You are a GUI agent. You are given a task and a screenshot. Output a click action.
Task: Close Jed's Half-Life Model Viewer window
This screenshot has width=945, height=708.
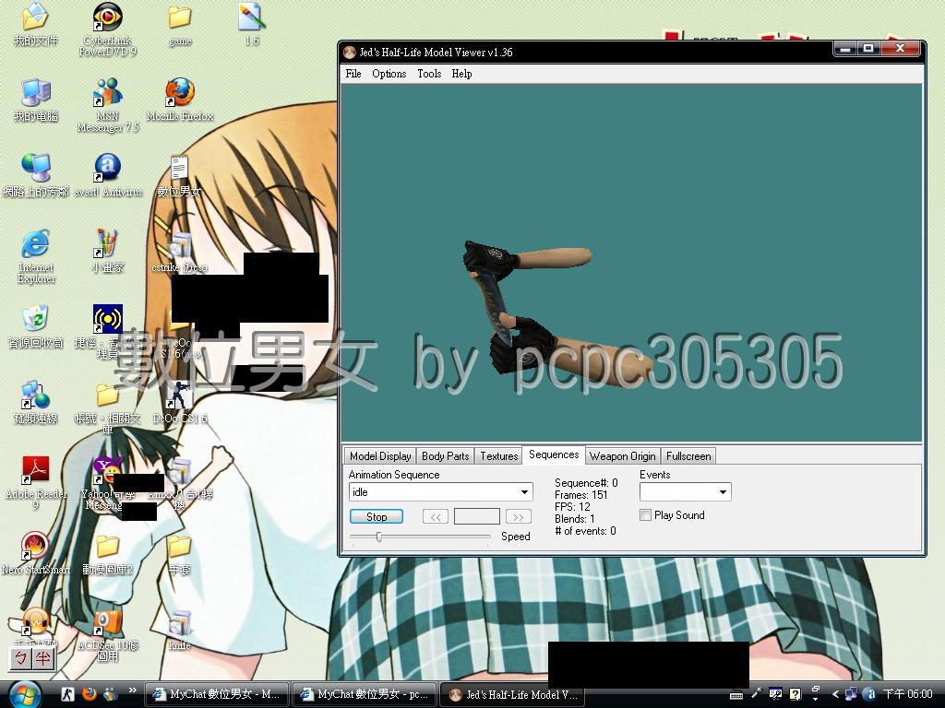click(901, 49)
